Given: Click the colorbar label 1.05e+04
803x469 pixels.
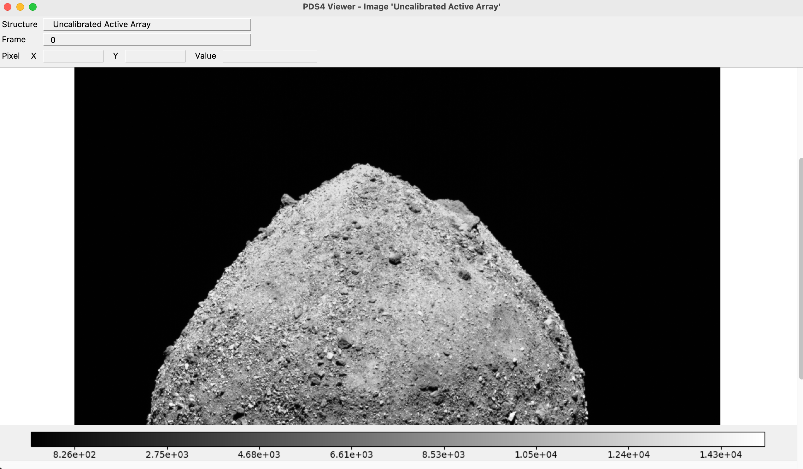Looking at the screenshot, I should [x=536, y=455].
